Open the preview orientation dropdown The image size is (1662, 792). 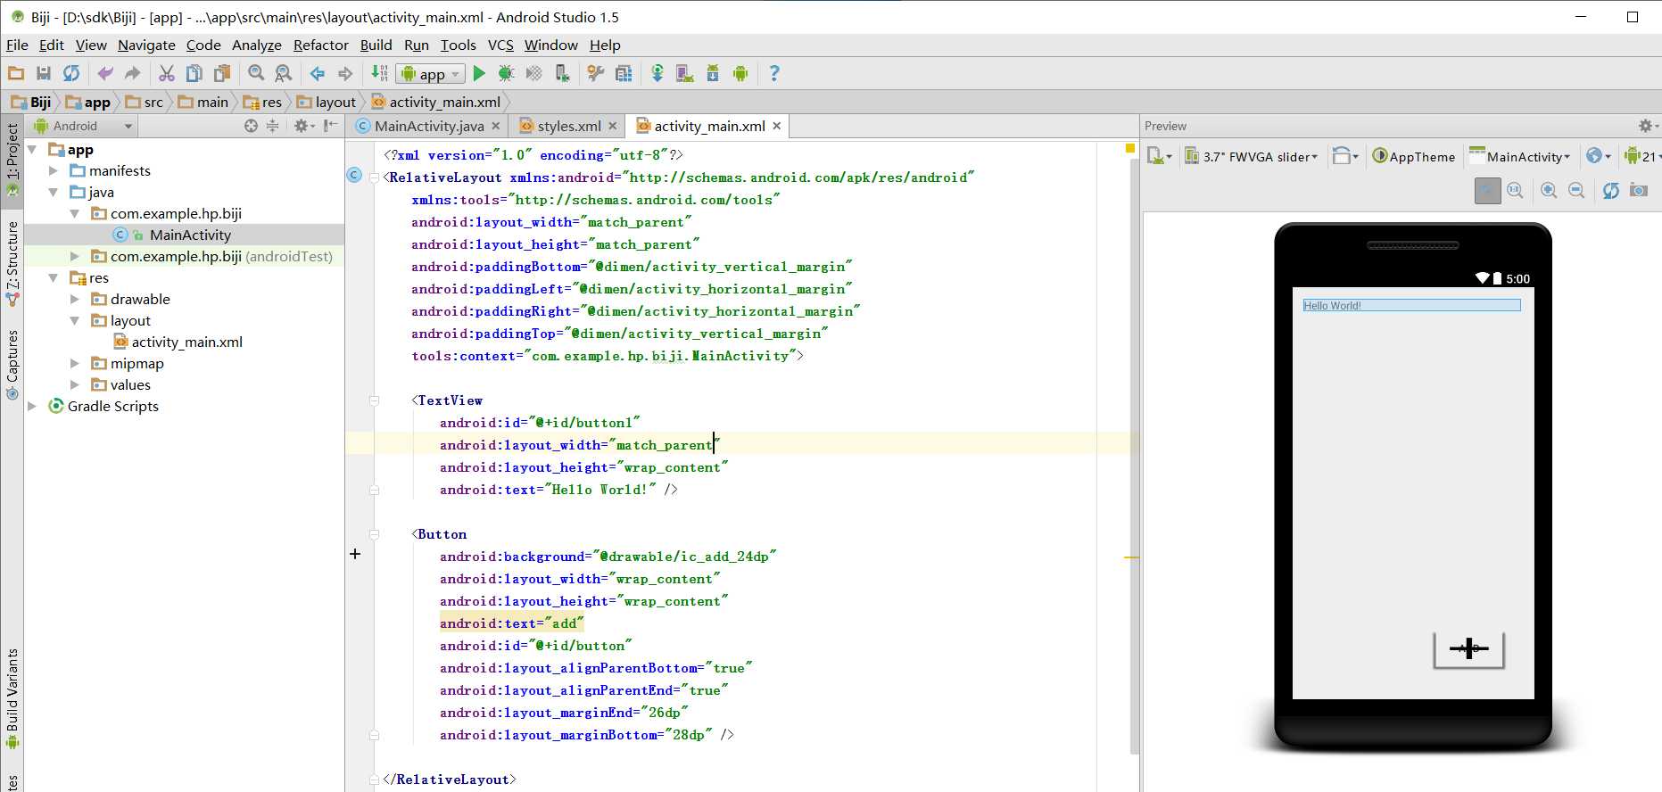(1345, 156)
